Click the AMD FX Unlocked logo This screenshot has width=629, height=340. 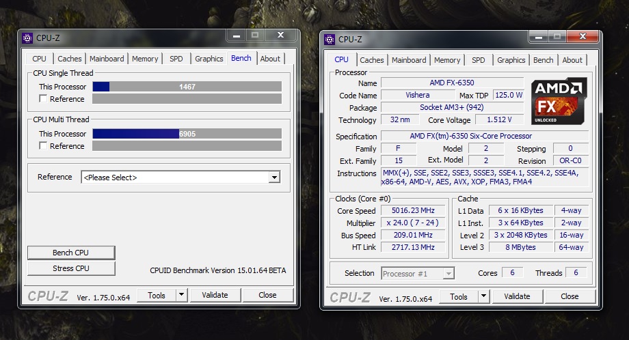point(559,101)
